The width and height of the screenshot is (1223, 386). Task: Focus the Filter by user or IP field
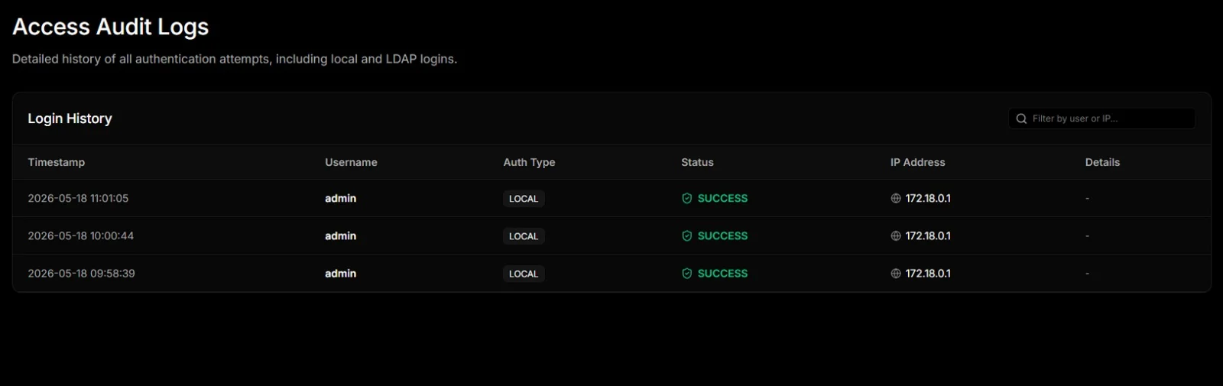pyautogui.click(x=1101, y=118)
